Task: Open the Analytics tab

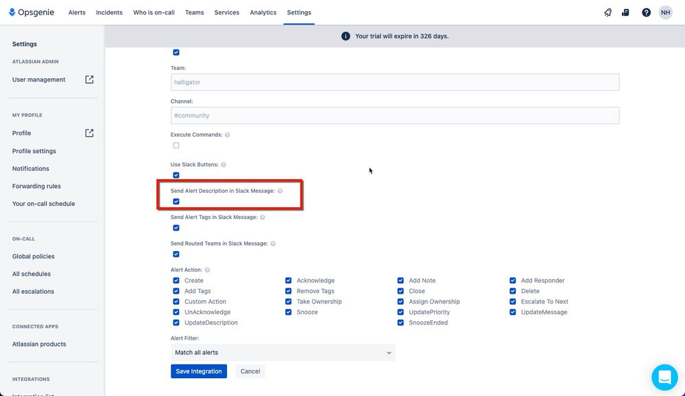Action: click(x=263, y=12)
